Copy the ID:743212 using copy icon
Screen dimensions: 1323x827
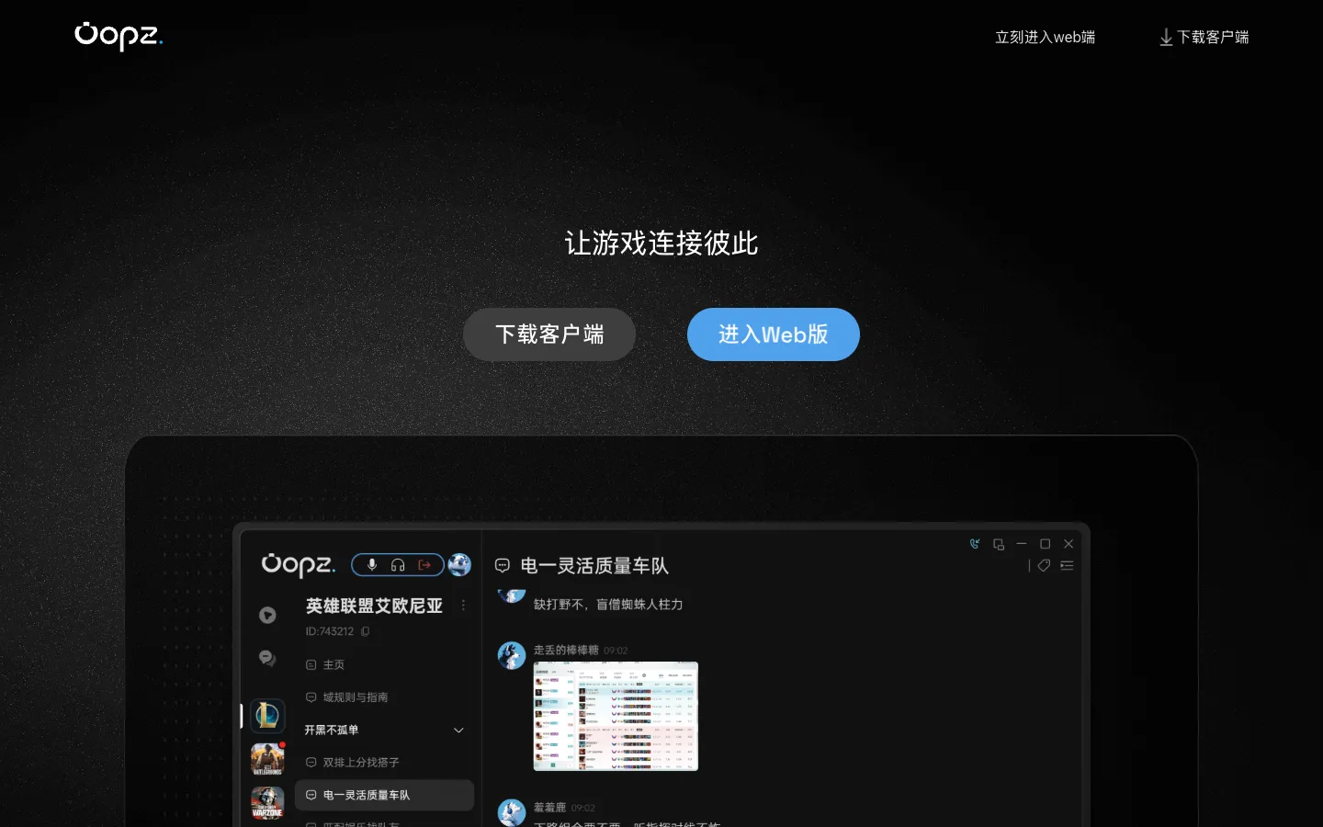point(366,631)
